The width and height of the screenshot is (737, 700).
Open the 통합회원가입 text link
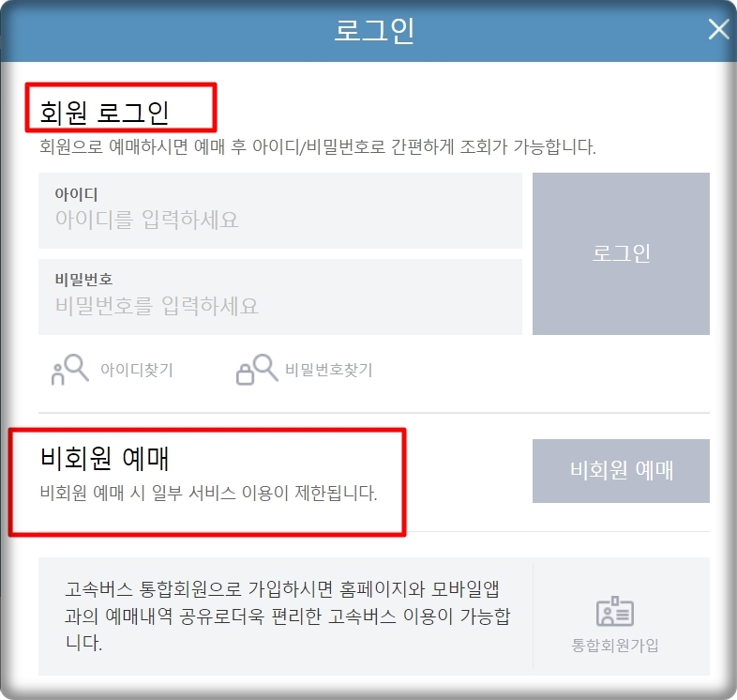615,645
